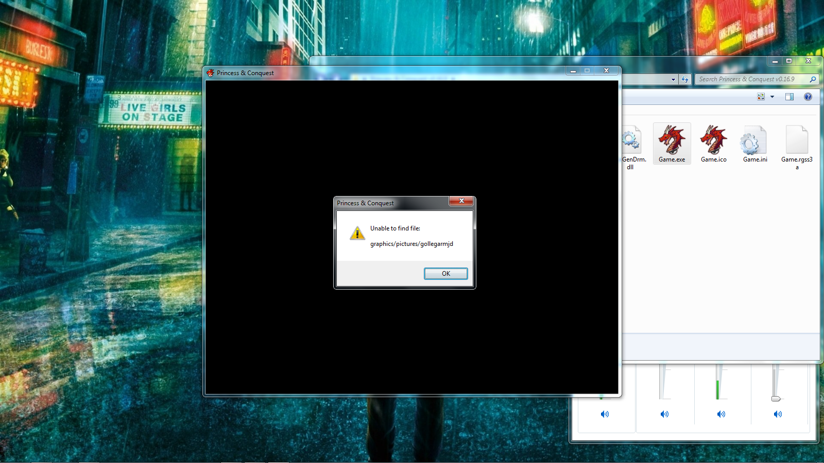Expand the address bar history dropdown
824x463 pixels.
[673, 80]
